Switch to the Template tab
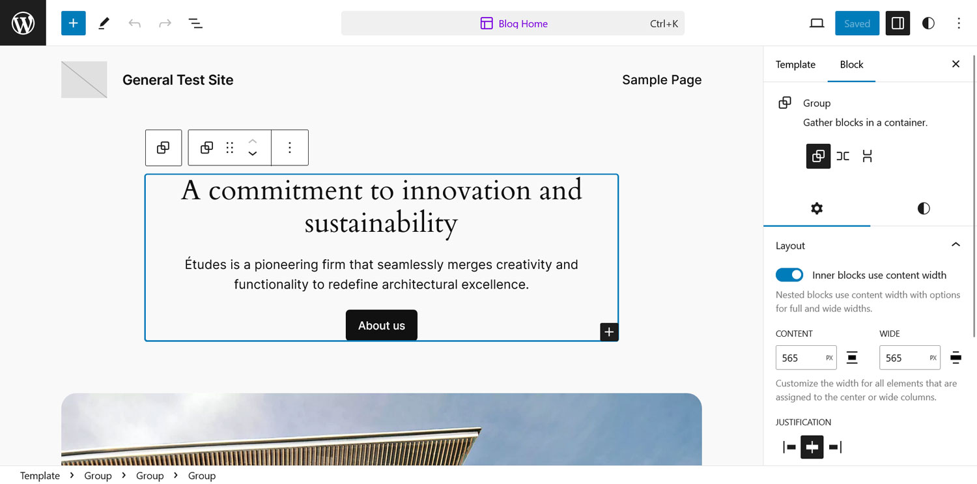 (795, 64)
